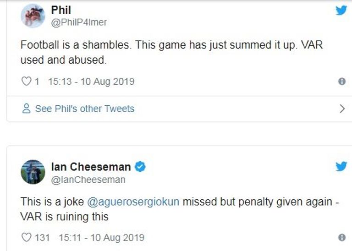This screenshot has height=251, width=352.
Task: Click the Twitter bird on Phil's tweet
Action: 341,11
